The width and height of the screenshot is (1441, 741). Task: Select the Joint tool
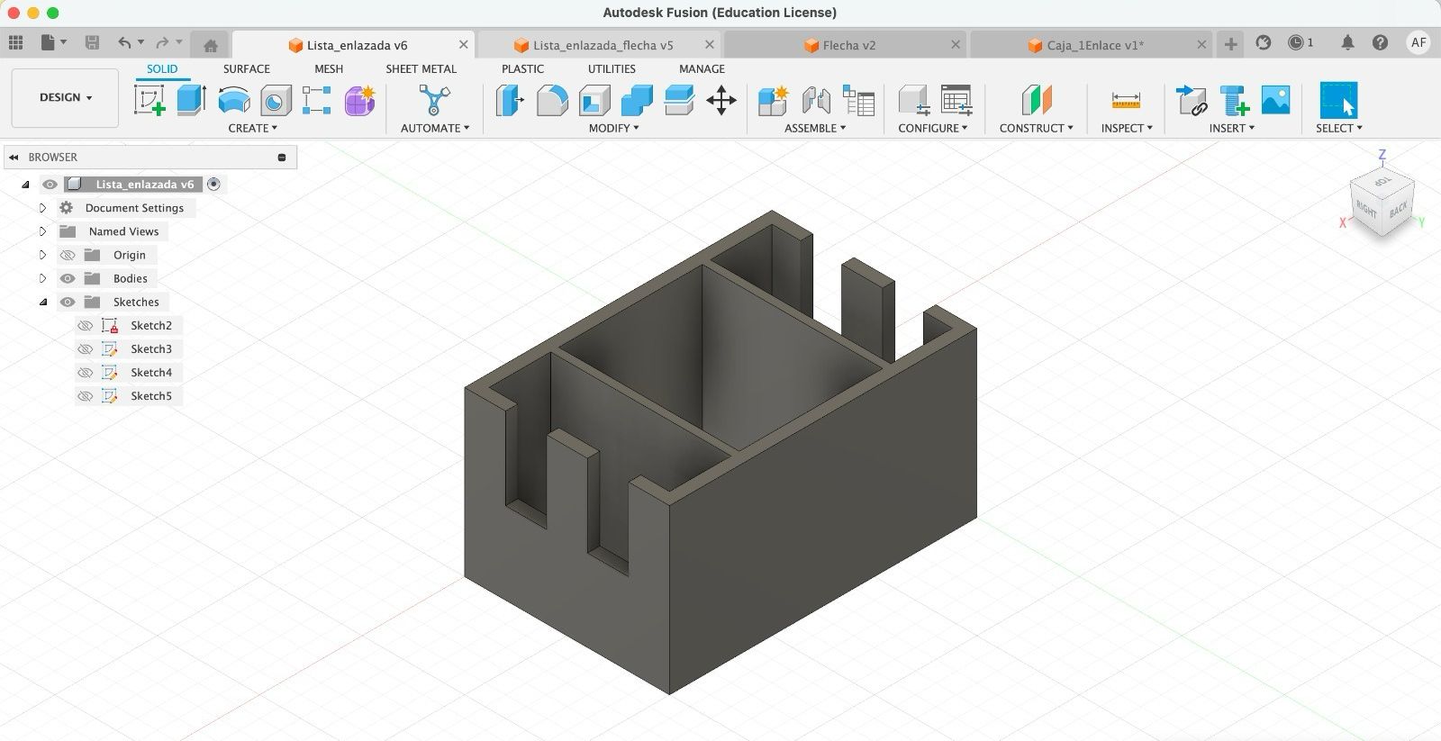815,100
